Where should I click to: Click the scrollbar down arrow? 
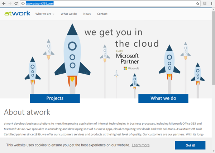coord(214,151)
